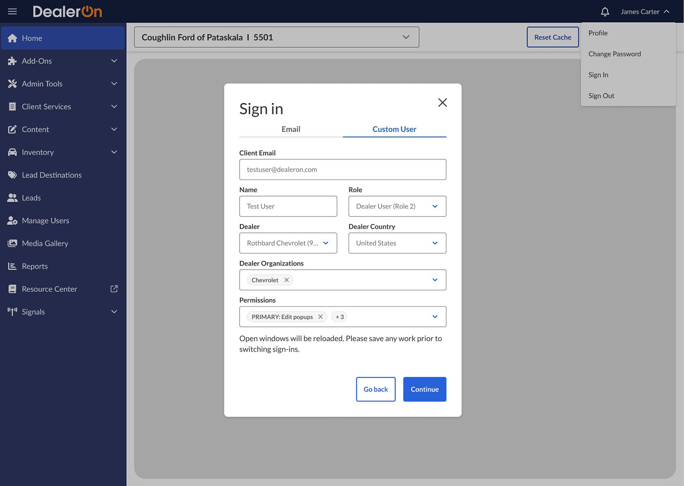Remove PRIMARY: Edit popups permission chip
Image resolution: width=684 pixels, height=486 pixels.
click(x=320, y=317)
